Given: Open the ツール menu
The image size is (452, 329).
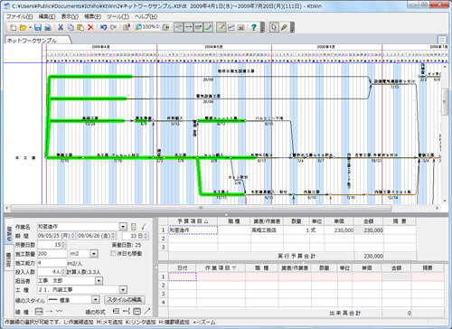Looking at the screenshot, I should coord(118,16).
